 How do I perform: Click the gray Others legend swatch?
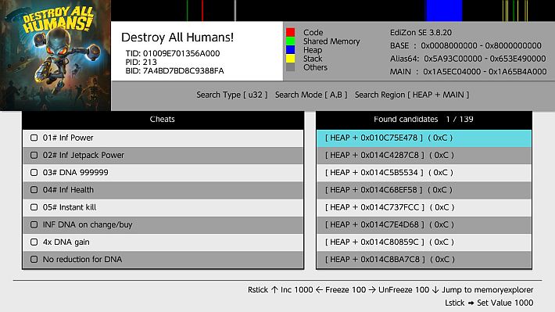pos(290,67)
